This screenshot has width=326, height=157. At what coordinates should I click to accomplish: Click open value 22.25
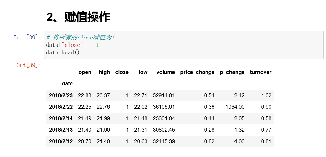85,107
